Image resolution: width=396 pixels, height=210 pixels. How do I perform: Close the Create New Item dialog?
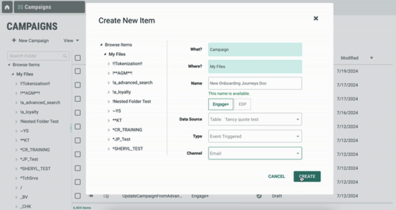(316, 19)
